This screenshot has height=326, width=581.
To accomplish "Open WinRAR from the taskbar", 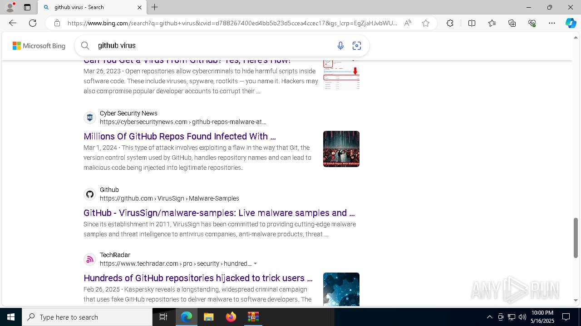I will point(253,317).
